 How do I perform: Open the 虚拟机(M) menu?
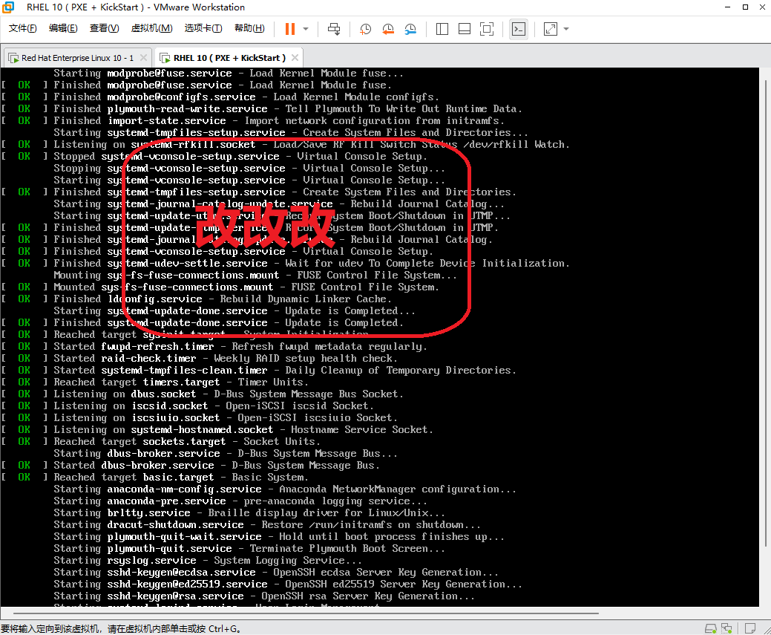click(x=151, y=28)
